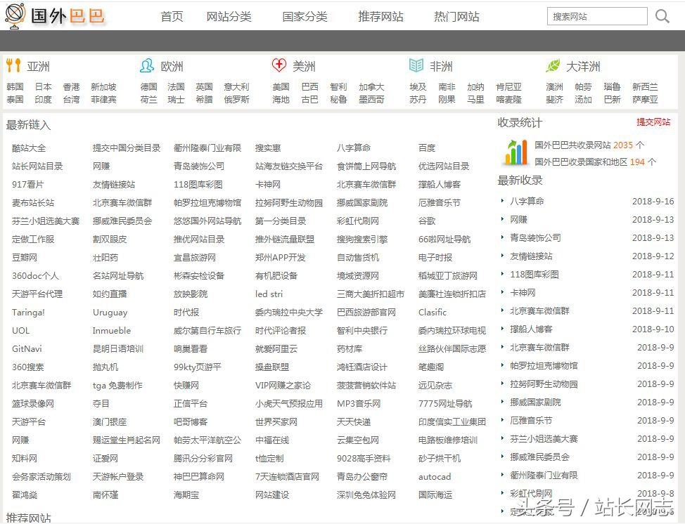Open the 翟鸿燊 link
The image size is (685, 524).
[25, 494]
